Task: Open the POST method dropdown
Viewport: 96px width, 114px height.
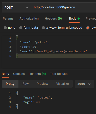Action: click(16, 7)
